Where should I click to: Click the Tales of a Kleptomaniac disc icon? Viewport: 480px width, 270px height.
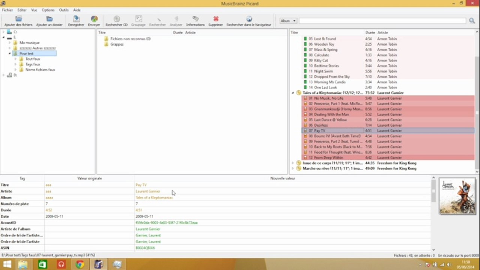(x=299, y=93)
